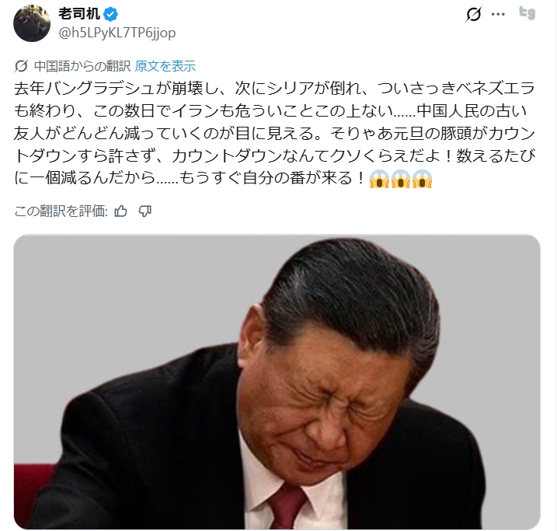
Task: Click the 中国語からの翻訳 label
Action: (82, 66)
